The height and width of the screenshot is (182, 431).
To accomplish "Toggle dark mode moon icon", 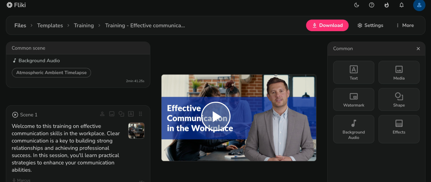I will [x=357, y=5].
